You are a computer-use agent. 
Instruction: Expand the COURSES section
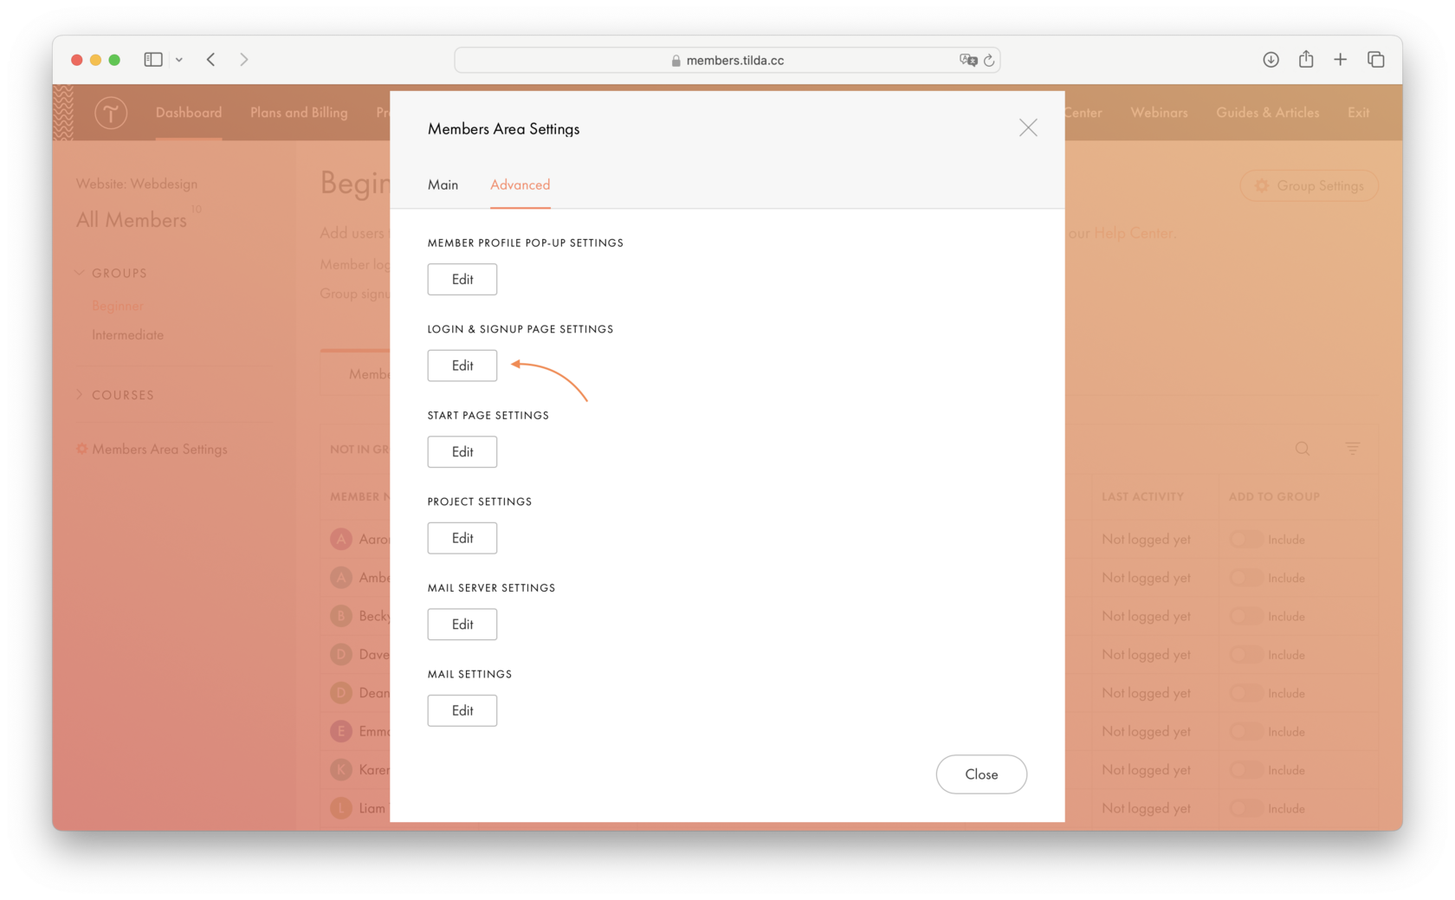coord(79,394)
